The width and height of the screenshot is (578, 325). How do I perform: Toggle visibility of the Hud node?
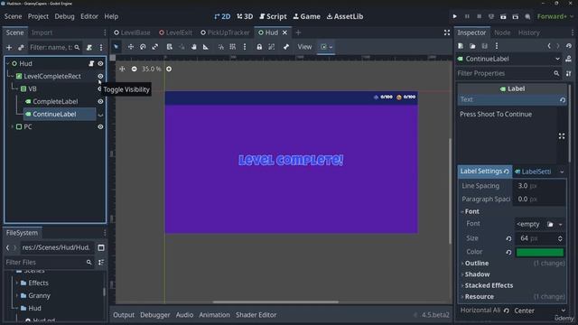(x=100, y=63)
